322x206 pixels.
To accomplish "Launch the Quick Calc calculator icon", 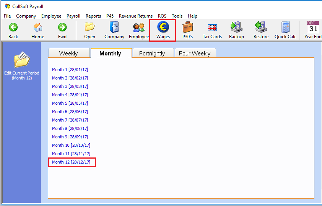I will pos(285,28).
